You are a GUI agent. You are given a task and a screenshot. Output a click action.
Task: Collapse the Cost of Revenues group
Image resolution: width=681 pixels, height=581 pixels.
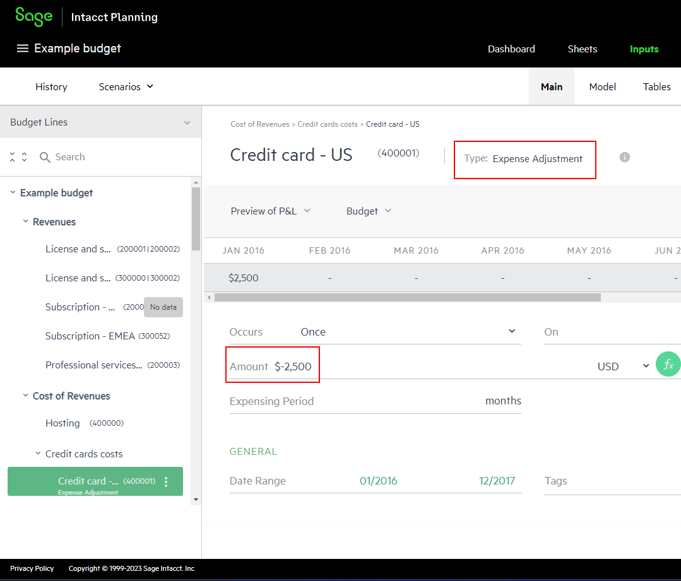[26, 396]
